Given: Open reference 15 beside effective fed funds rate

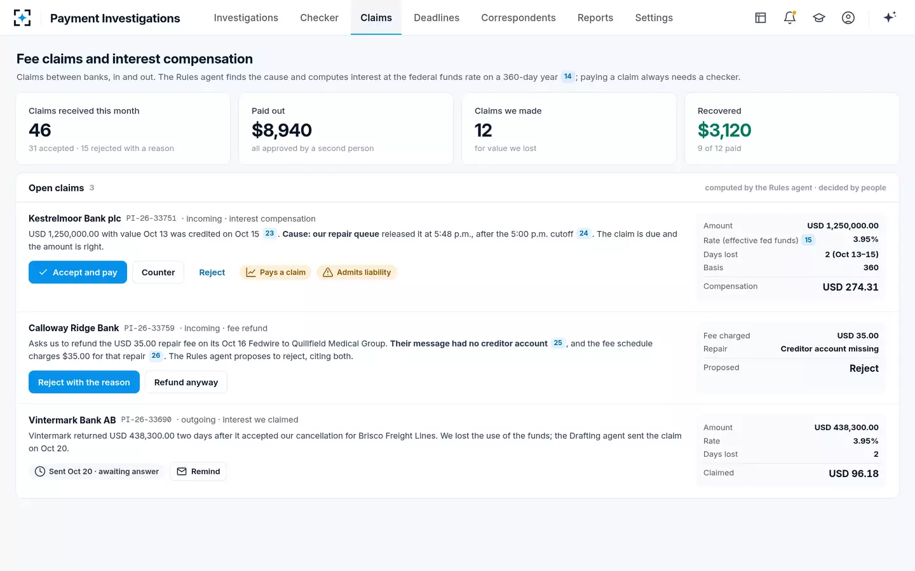Looking at the screenshot, I should coord(808,240).
